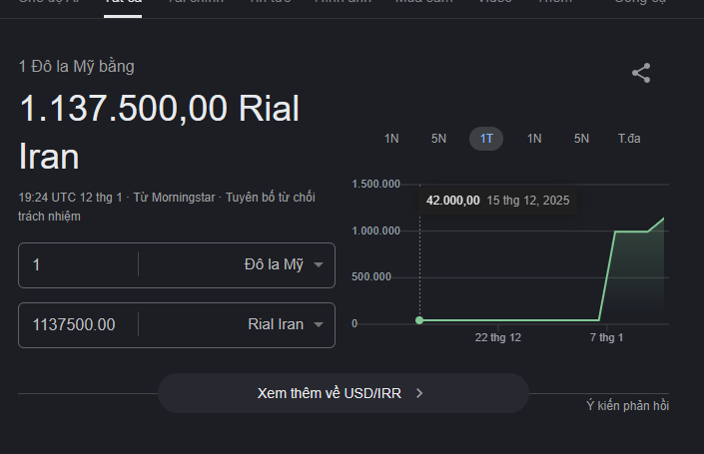Select the first 5N time range
Viewport: 704px width, 454px height.
(x=438, y=139)
